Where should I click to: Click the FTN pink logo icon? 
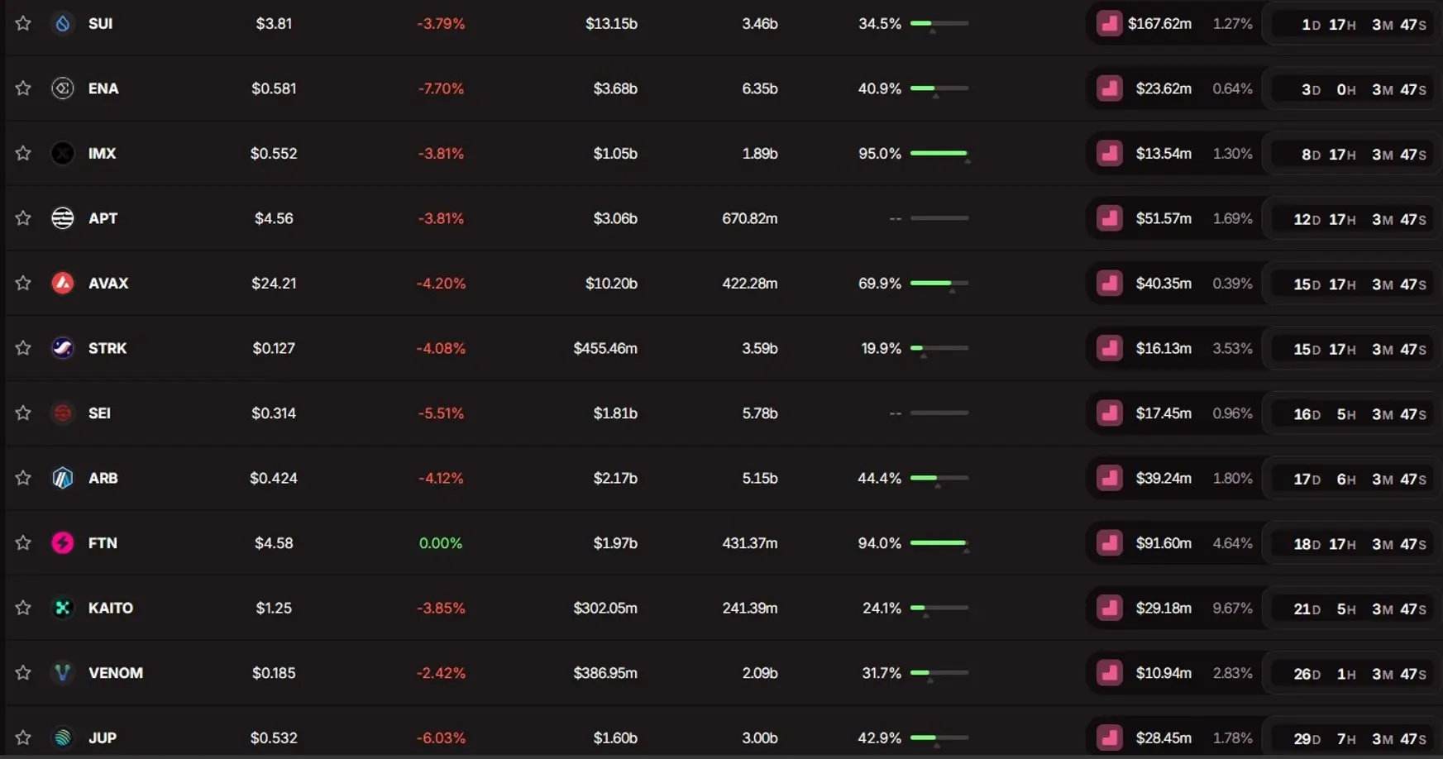point(63,542)
